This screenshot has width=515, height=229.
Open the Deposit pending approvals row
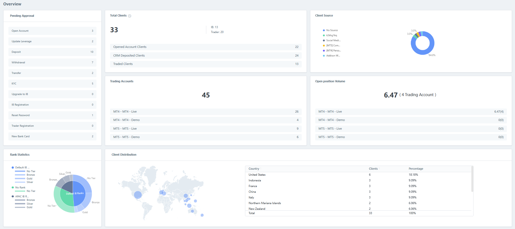tap(52, 52)
